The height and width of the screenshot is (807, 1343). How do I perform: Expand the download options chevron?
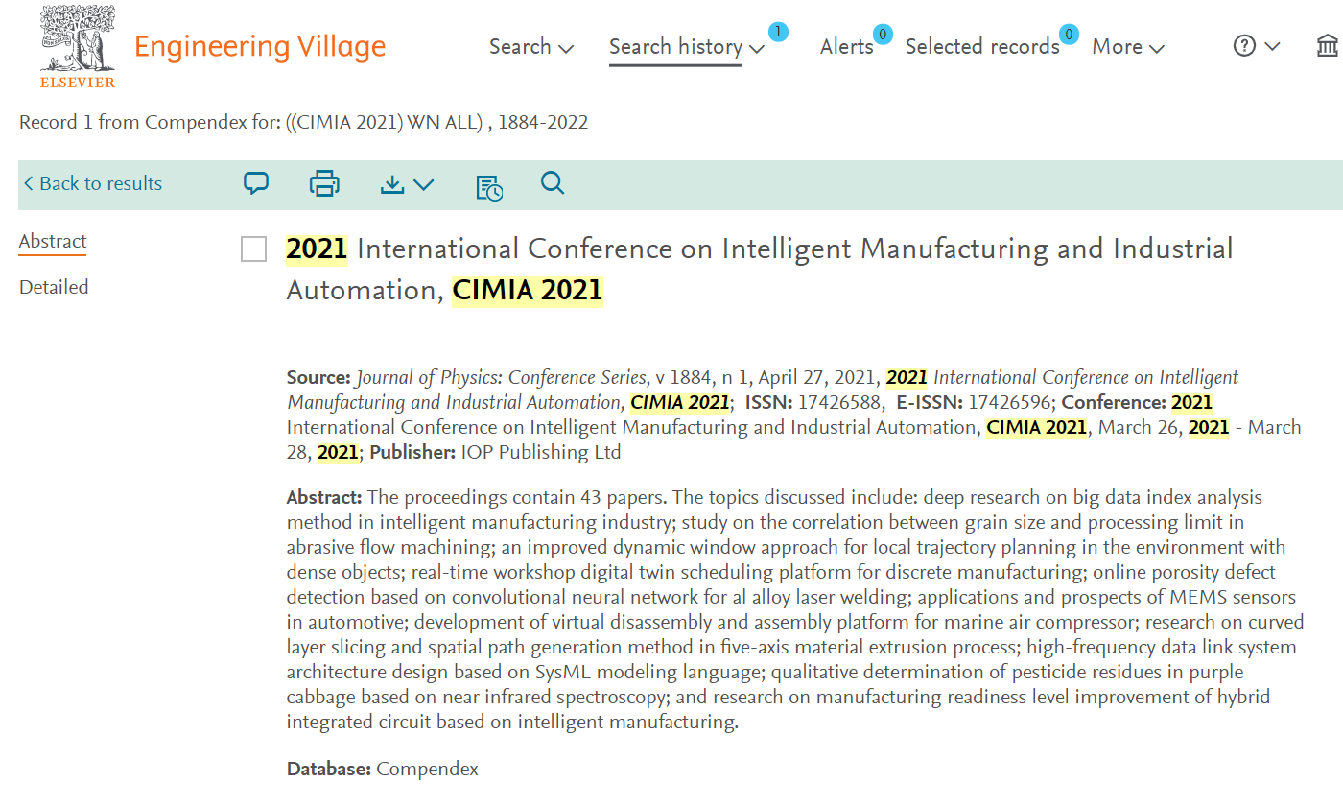tap(423, 184)
